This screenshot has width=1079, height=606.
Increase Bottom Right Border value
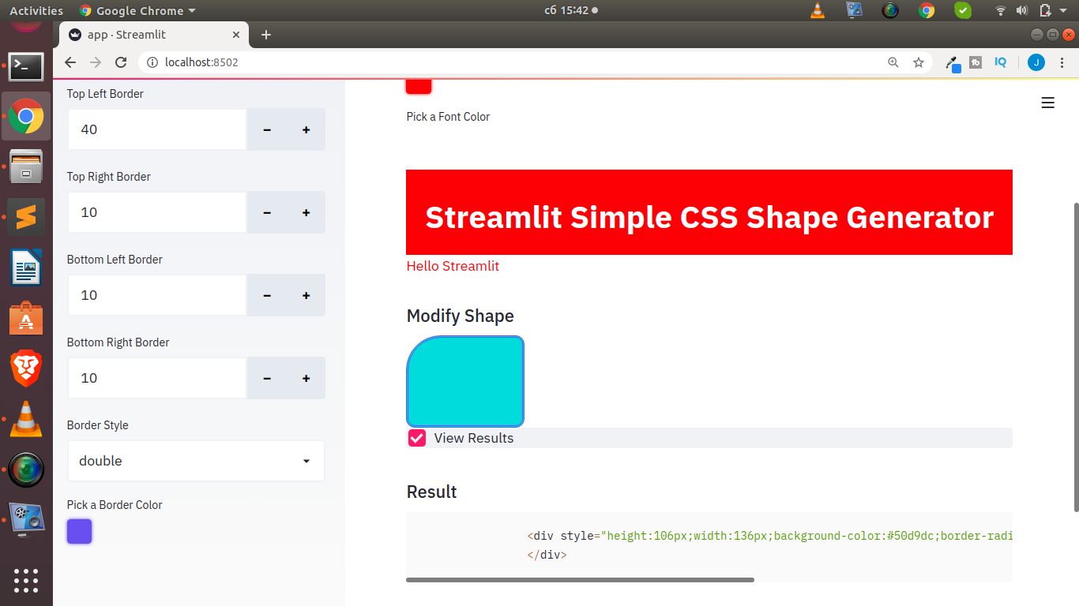click(x=306, y=378)
